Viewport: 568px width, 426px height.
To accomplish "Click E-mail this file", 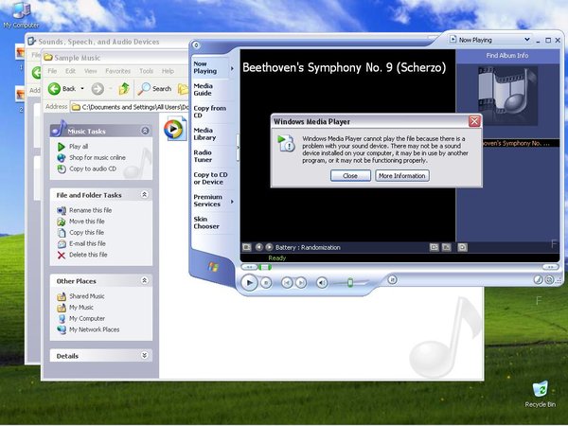I will point(87,243).
